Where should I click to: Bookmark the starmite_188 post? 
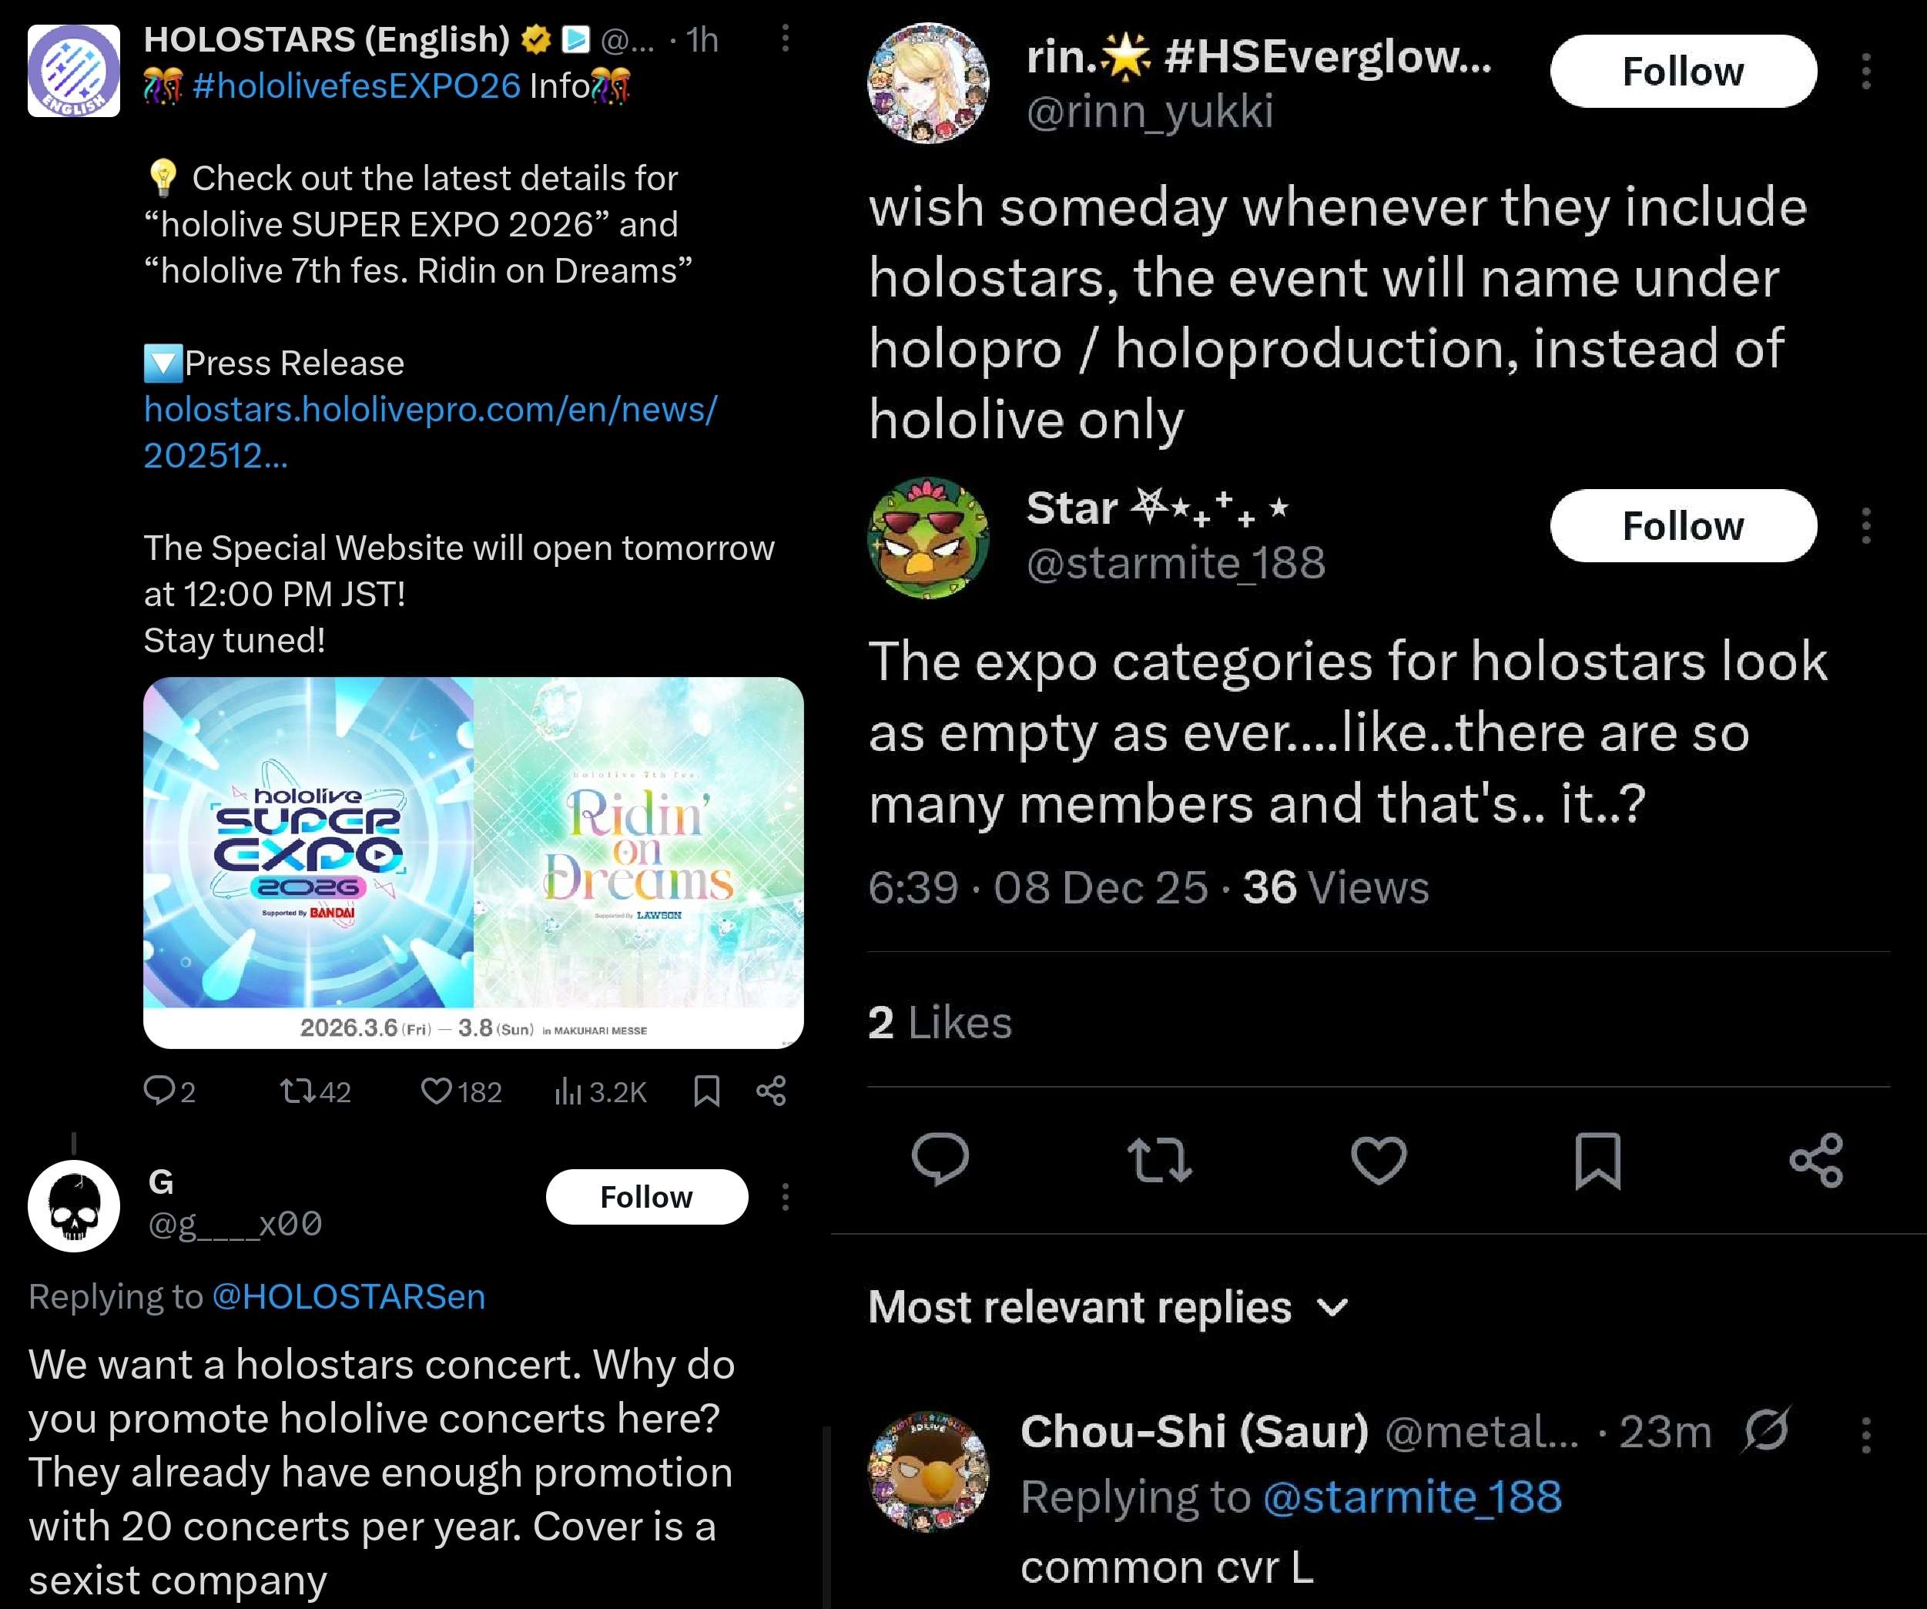[1597, 1160]
